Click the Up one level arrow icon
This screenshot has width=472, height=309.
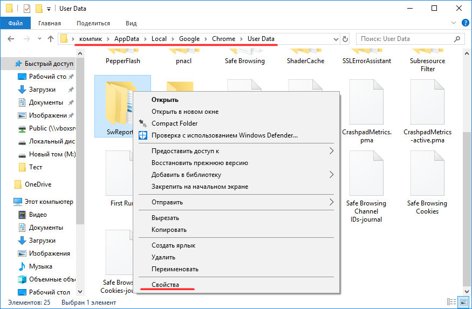click(51, 39)
